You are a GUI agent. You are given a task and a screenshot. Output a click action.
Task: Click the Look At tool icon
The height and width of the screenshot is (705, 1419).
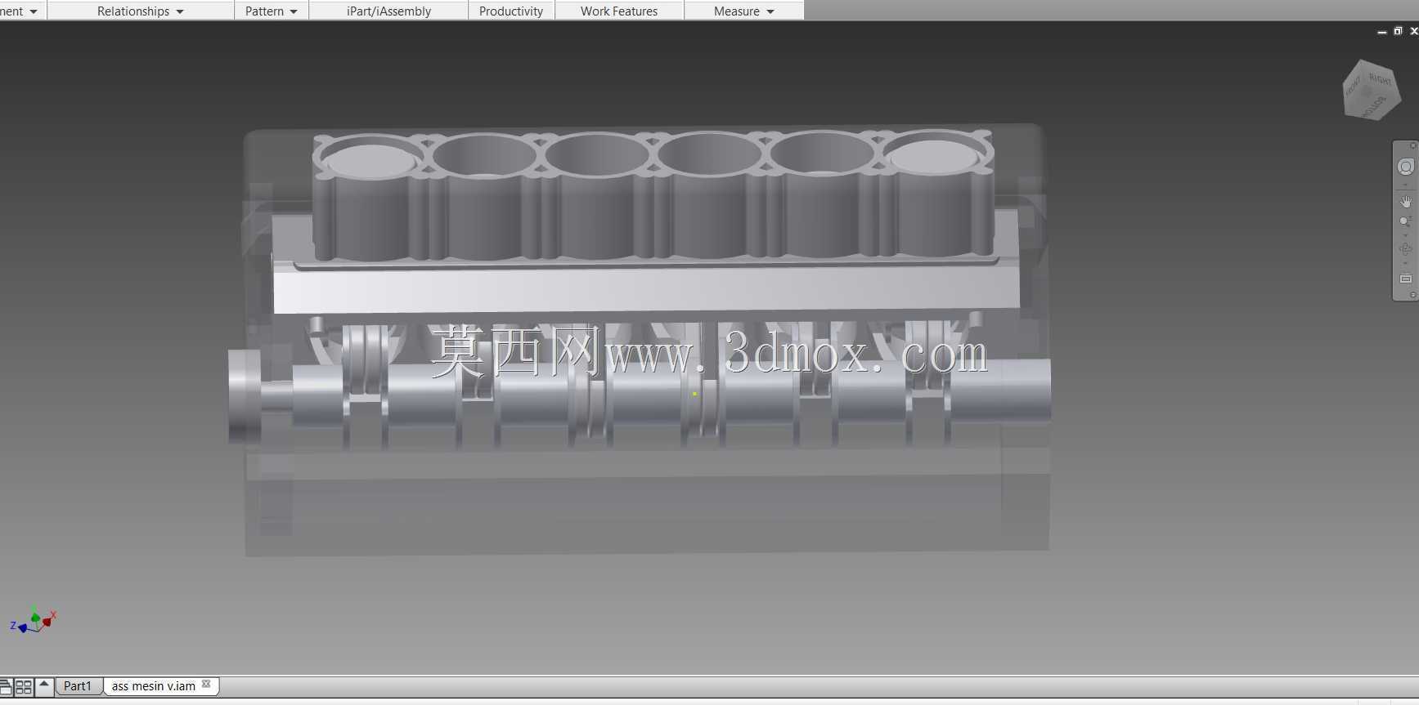[1405, 279]
